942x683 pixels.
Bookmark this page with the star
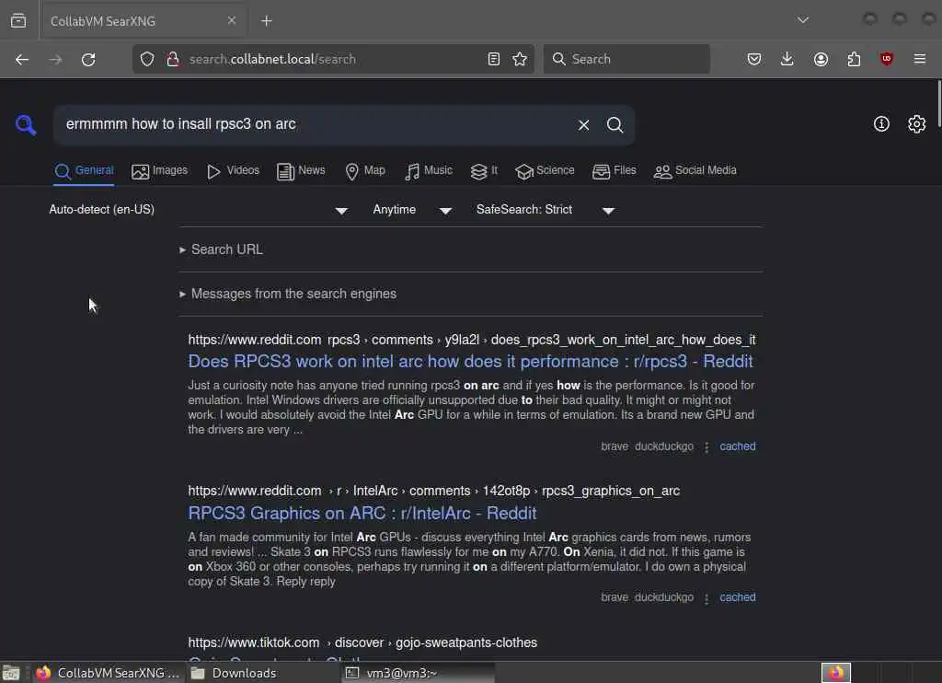point(520,59)
